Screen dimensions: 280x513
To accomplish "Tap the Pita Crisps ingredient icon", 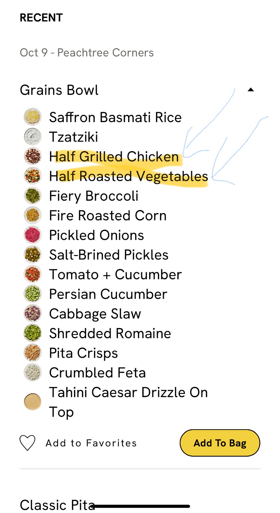I will coord(33,353).
